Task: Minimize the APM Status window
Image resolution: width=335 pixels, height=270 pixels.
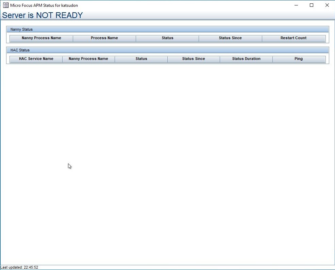Action: [296, 5]
